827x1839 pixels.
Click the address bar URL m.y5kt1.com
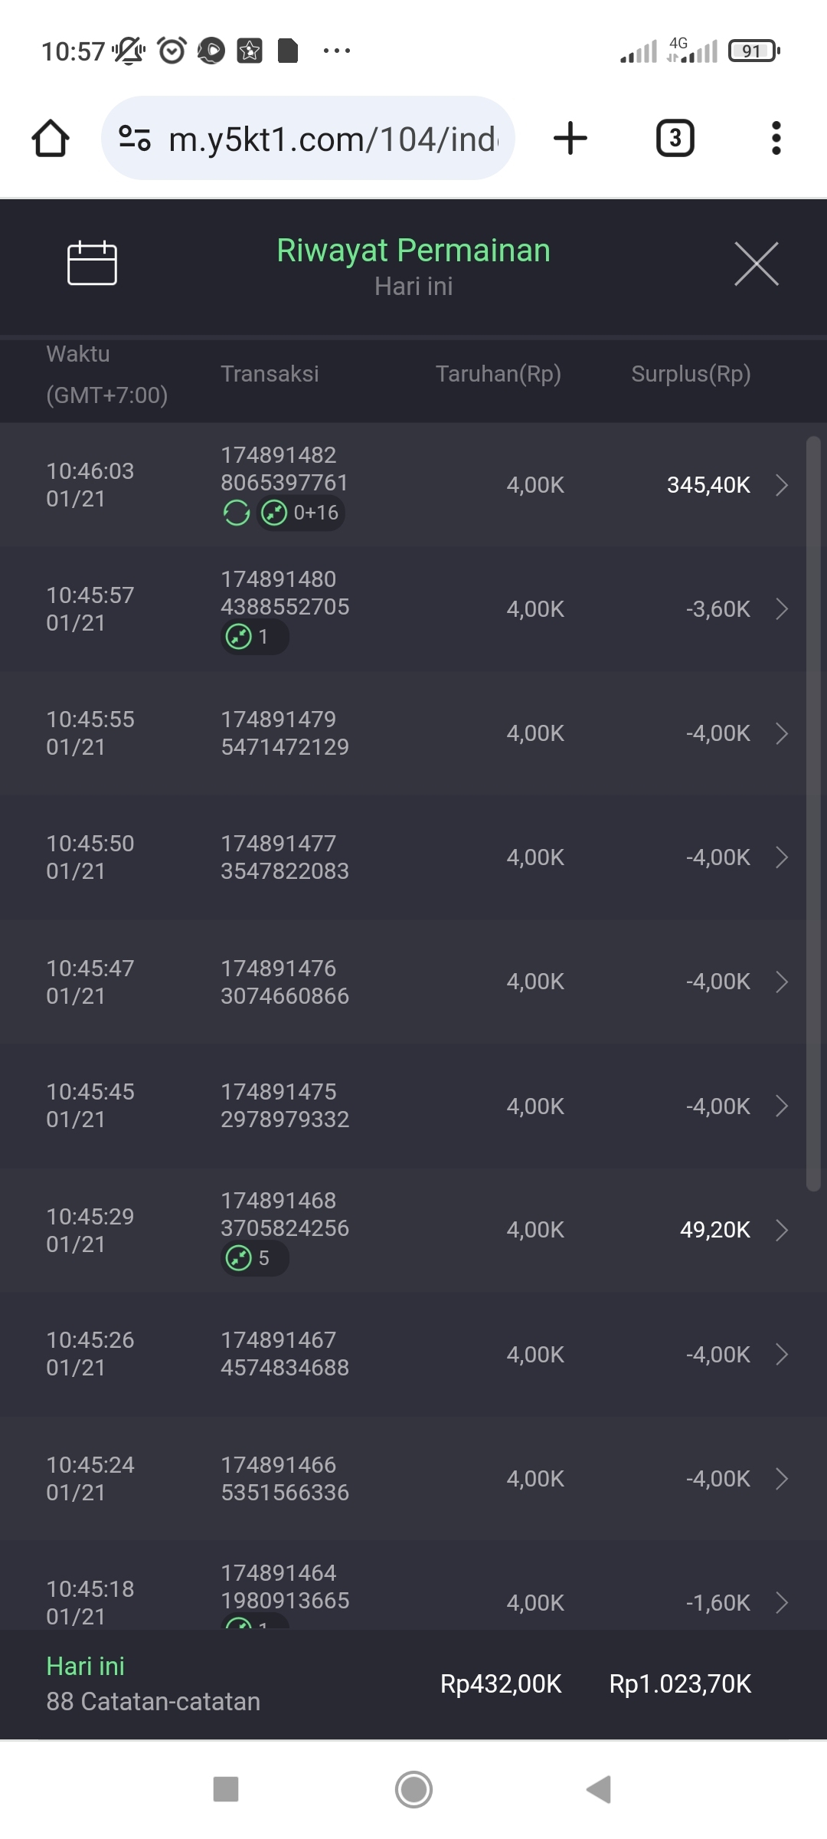pos(332,139)
